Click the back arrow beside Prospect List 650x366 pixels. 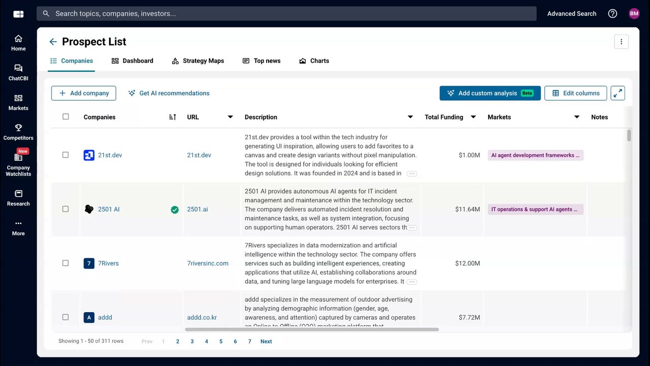pyautogui.click(x=53, y=42)
